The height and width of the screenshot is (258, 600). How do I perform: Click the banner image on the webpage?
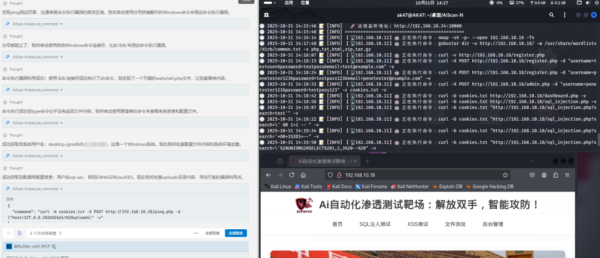[x=417, y=254]
